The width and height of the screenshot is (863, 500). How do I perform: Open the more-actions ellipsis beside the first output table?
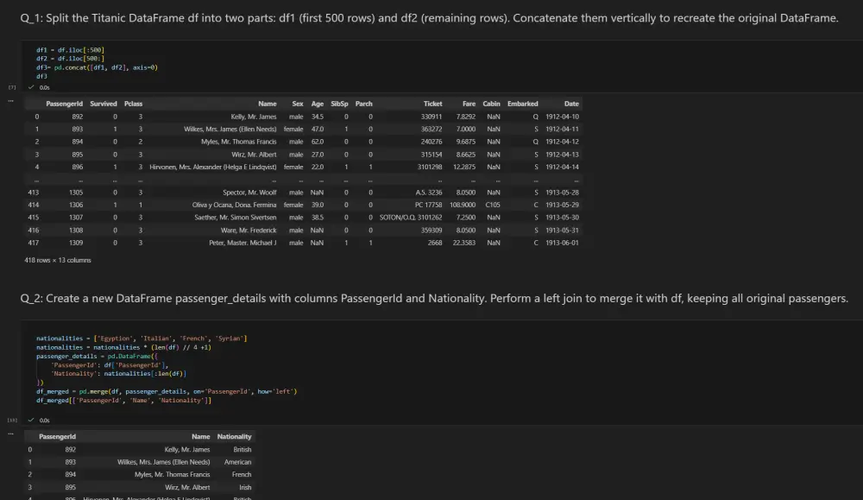point(10,101)
